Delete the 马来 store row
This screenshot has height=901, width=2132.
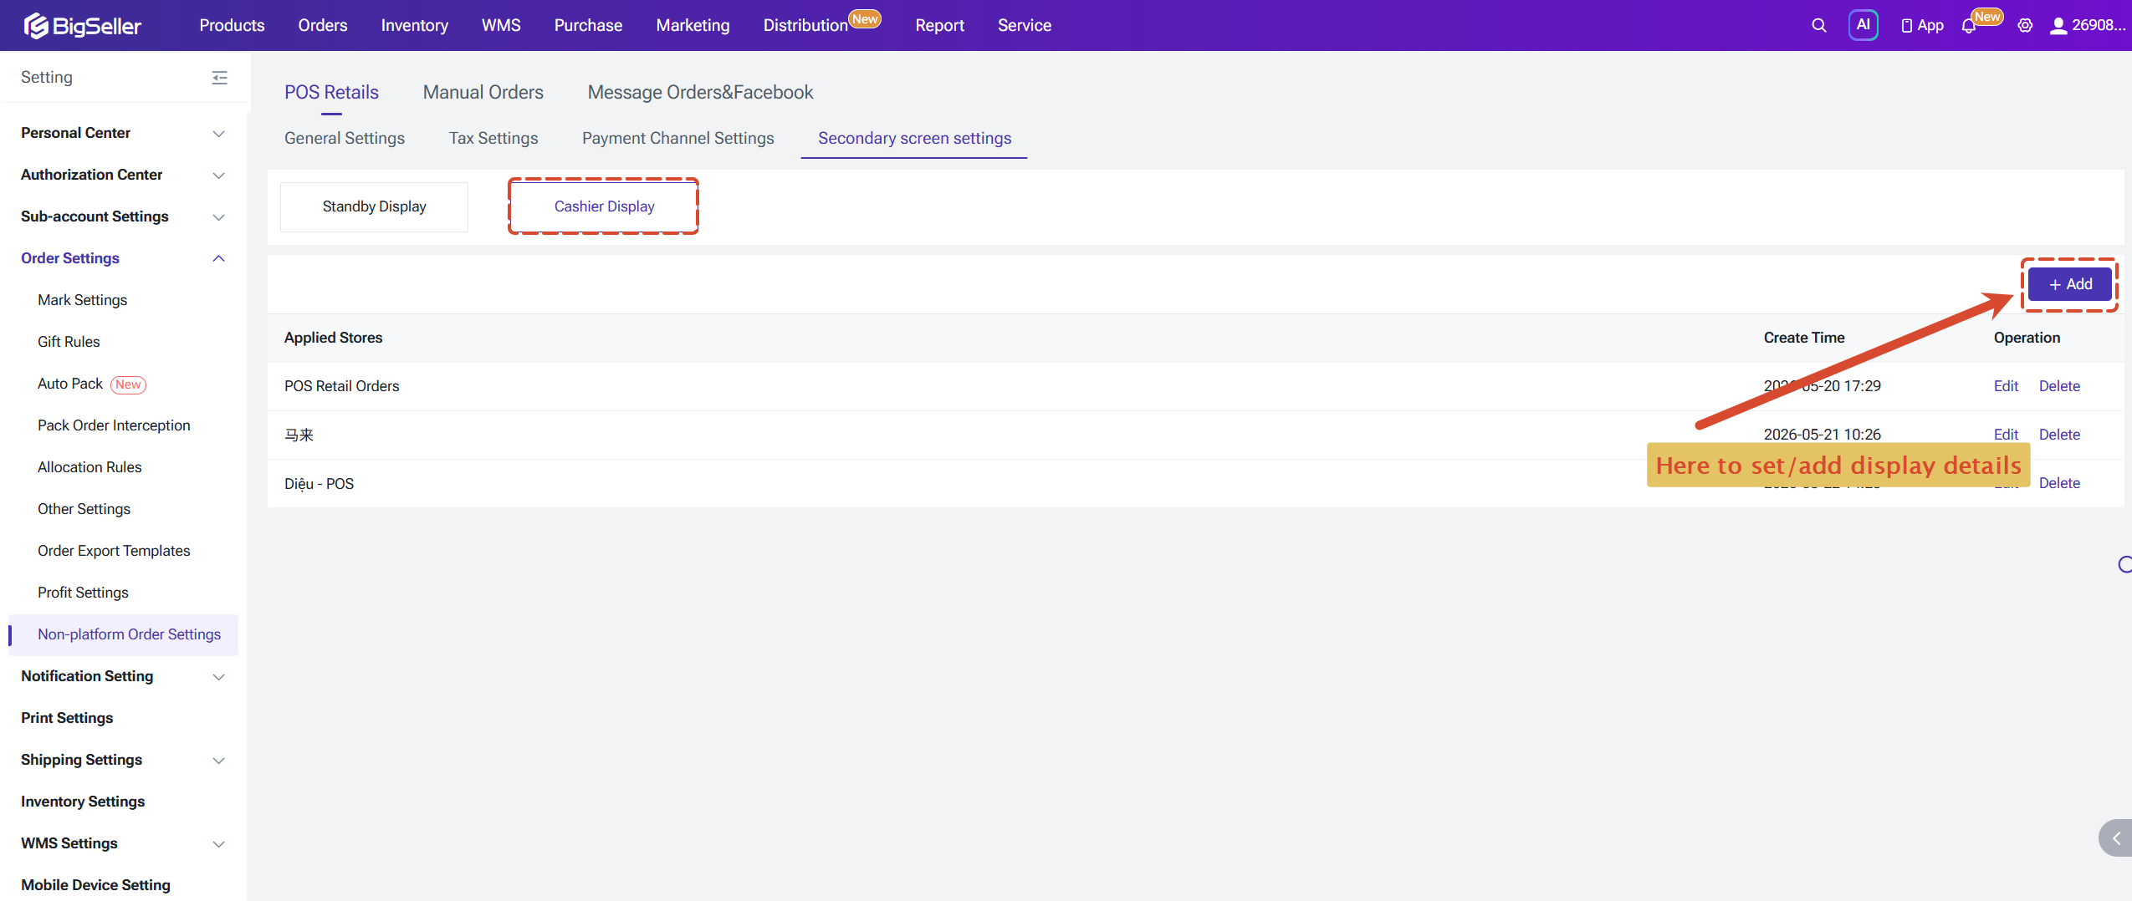click(x=2059, y=435)
